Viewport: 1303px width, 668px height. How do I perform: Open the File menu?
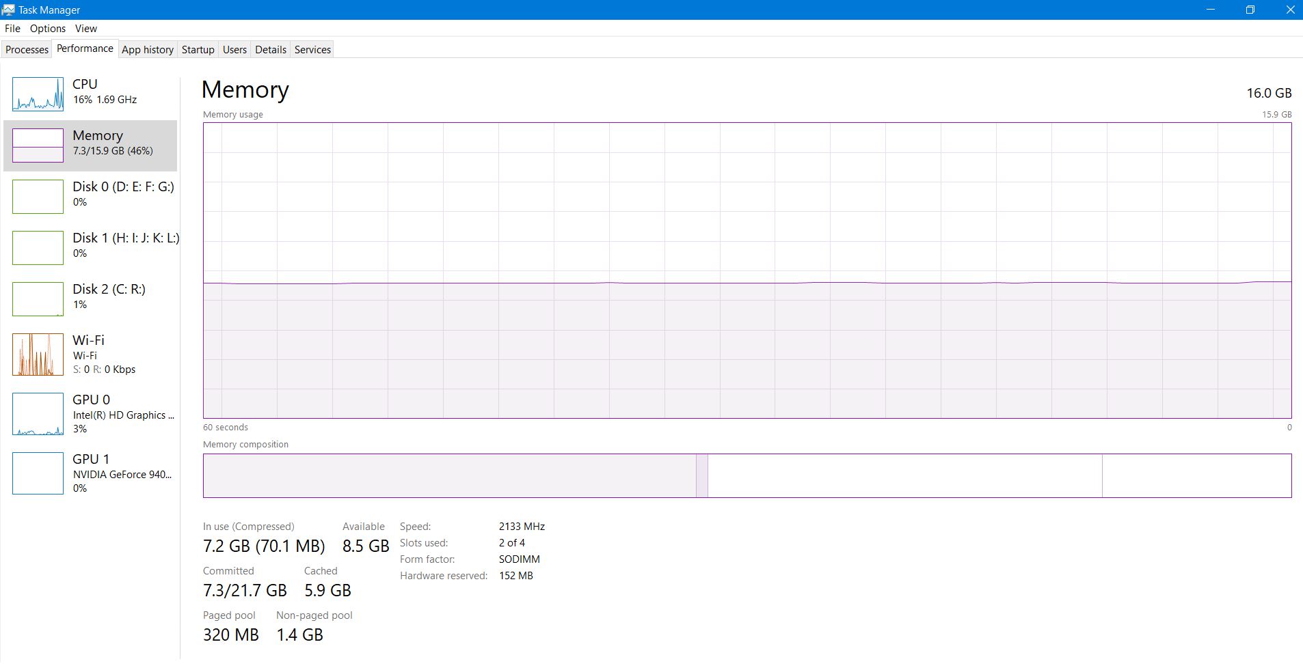click(x=12, y=28)
